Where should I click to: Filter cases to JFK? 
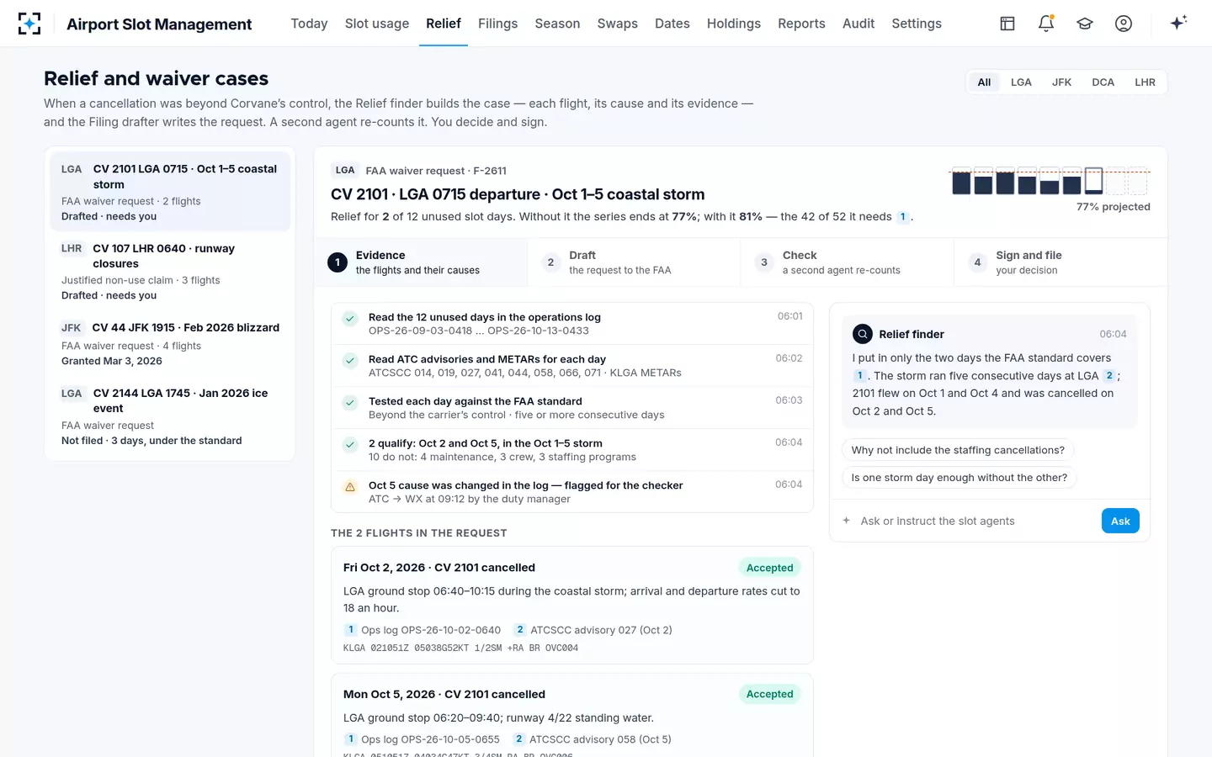tap(1061, 82)
